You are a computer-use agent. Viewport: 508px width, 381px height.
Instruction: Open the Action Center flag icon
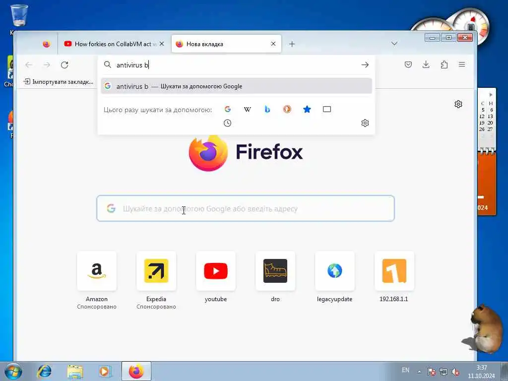pos(432,372)
